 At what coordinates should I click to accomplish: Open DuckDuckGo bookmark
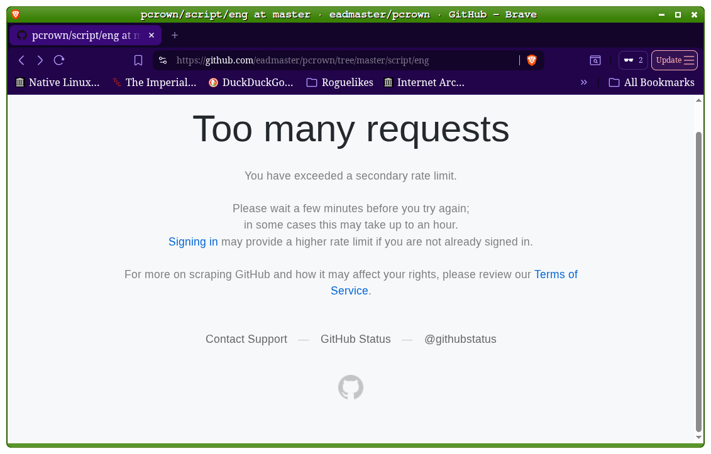[x=251, y=82]
